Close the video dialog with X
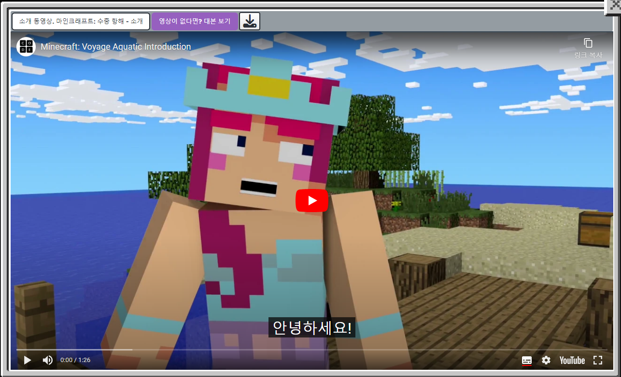 (x=613, y=7)
